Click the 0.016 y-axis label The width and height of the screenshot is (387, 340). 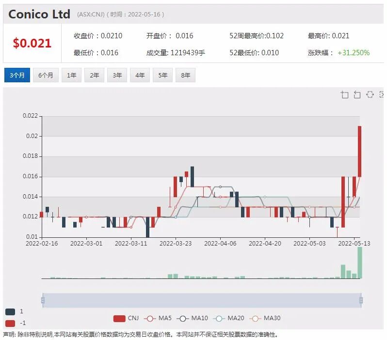click(x=31, y=176)
